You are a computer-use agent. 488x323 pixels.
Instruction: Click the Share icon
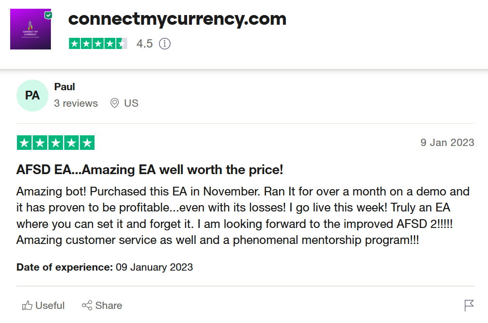pyautogui.click(x=87, y=306)
